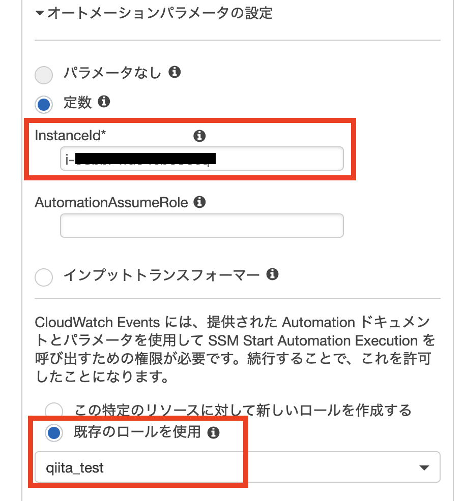This screenshot has width=464, height=501.
Task: Open the info tooltip for InstanceId
Action: click(x=199, y=136)
